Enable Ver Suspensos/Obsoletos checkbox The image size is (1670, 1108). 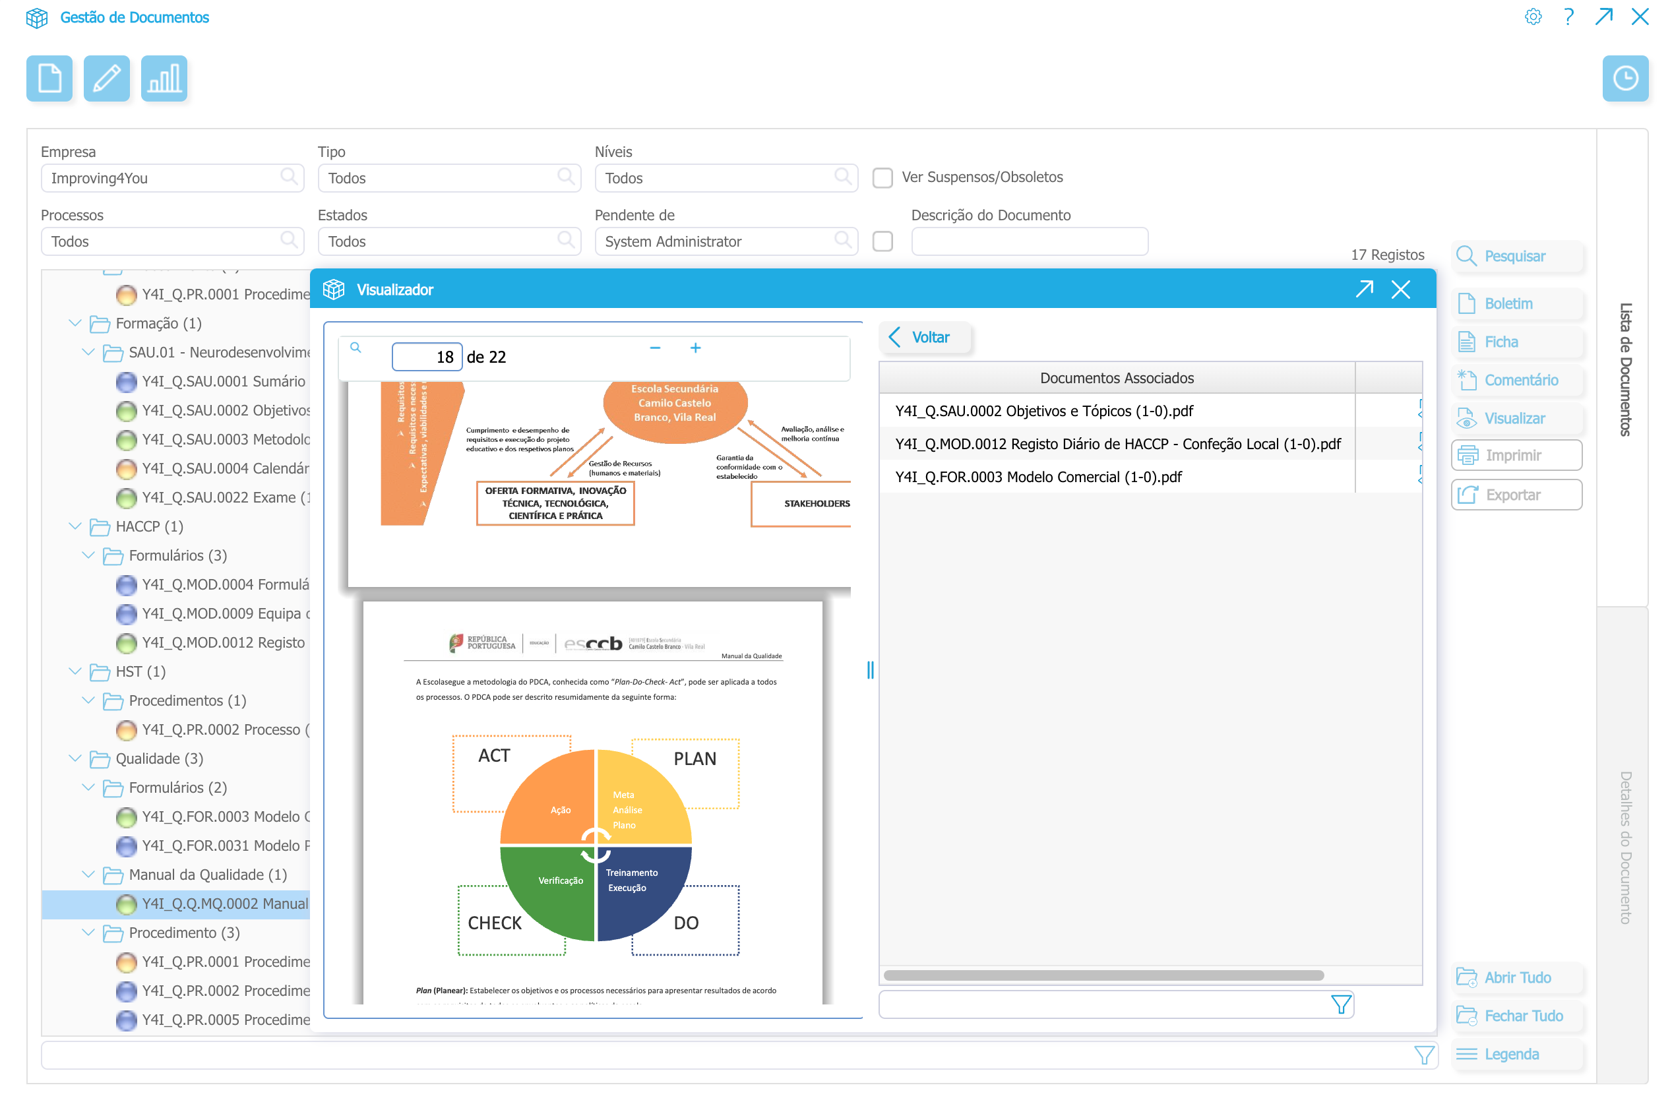click(x=882, y=177)
